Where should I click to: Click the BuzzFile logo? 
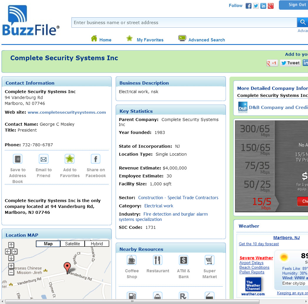(31, 20)
